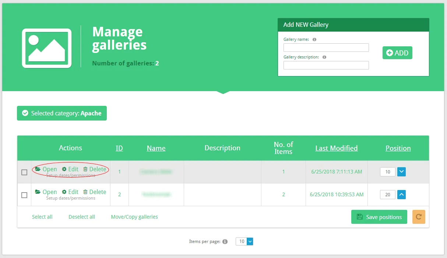The width and height of the screenshot is (447, 258).
Task: Click the Move/Copy galleries link
Action: pos(134,217)
